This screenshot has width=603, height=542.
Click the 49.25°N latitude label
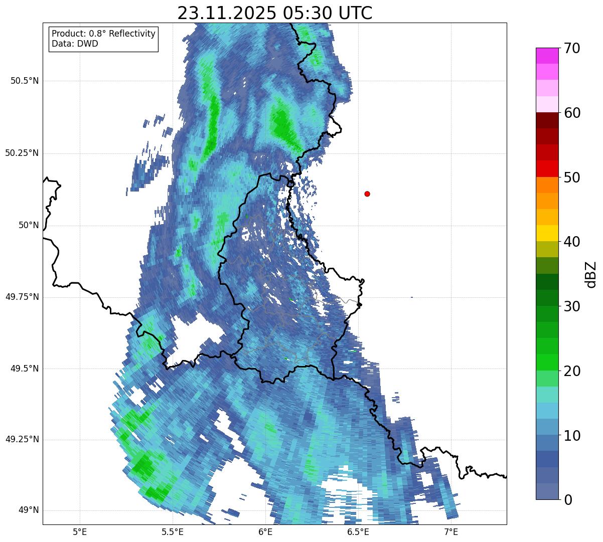[x=22, y=439]
